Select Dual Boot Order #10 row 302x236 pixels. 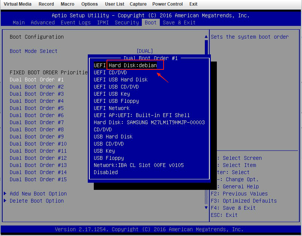38,144
